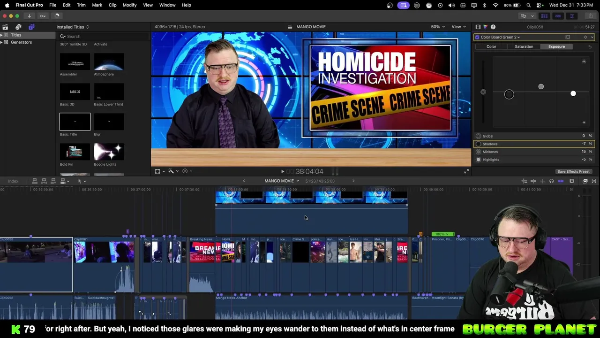Select the Basic 3D title thumbnail

75,92
